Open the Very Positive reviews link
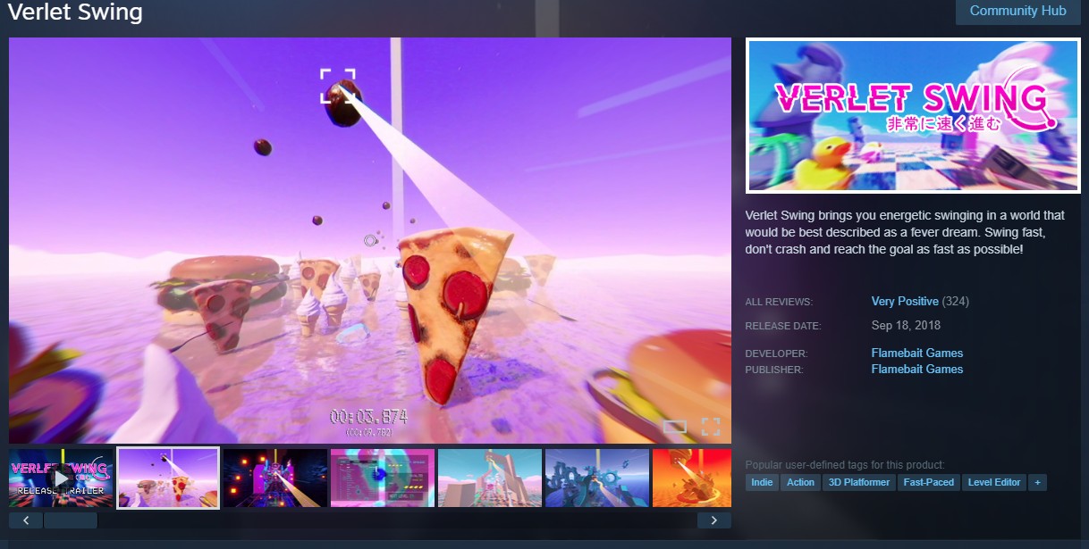The height and width of the screenshot is (549, 1089). coord(905,302)
